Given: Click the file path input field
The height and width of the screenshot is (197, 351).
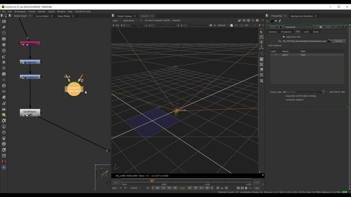Looking at the screenshot, I should coord(304,41).
